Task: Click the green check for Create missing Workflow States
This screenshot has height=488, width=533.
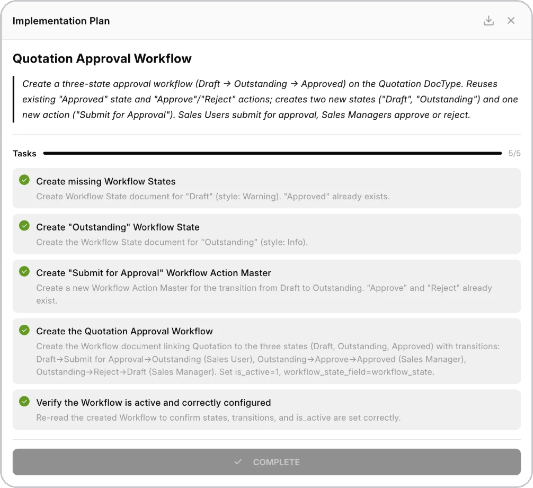Action: [x=24, y=180]
